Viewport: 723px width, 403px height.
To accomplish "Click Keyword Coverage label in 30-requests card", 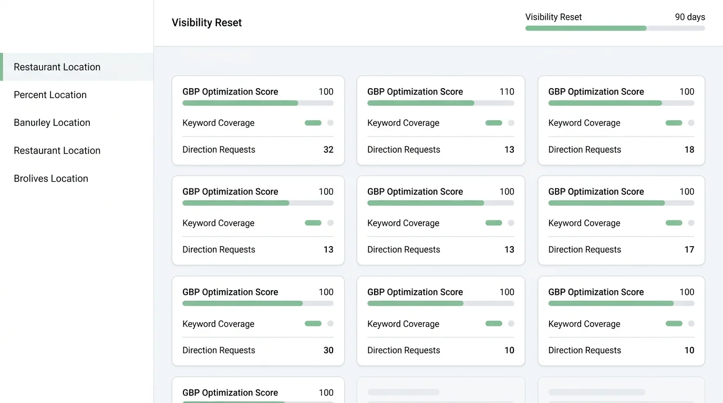I will [219, 324].
